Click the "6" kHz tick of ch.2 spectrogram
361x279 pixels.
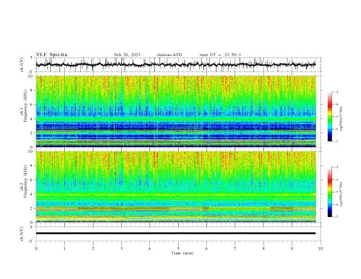tap(32, 180)
